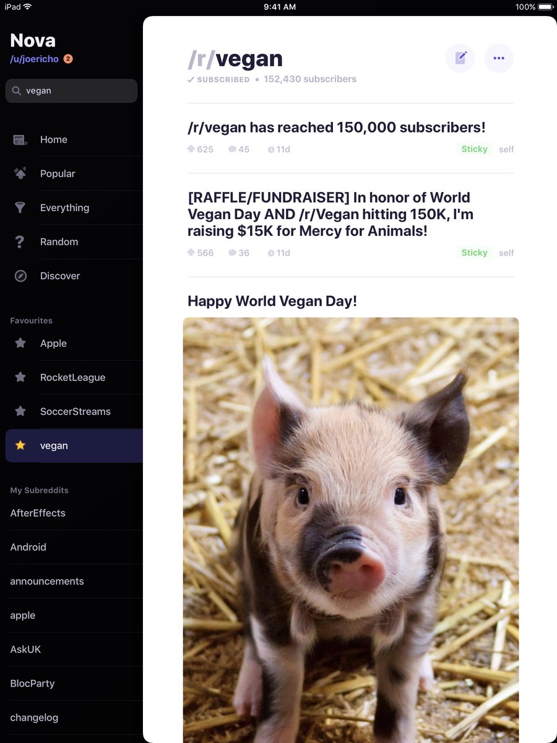
Task: Tap comments icon showing 36
Action: [x=232, y=253]
